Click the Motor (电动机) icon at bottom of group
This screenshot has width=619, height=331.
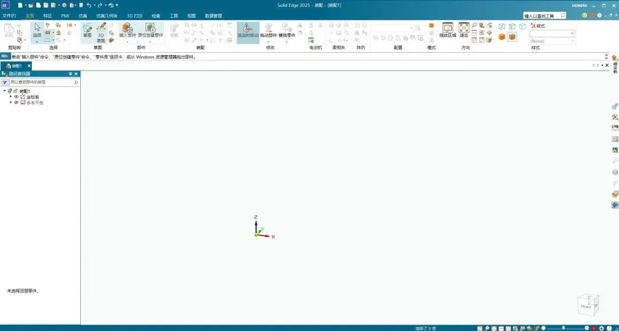(x=311, y=40)
